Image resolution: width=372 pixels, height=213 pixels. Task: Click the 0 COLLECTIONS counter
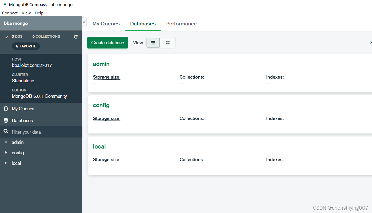pos(46,36)
